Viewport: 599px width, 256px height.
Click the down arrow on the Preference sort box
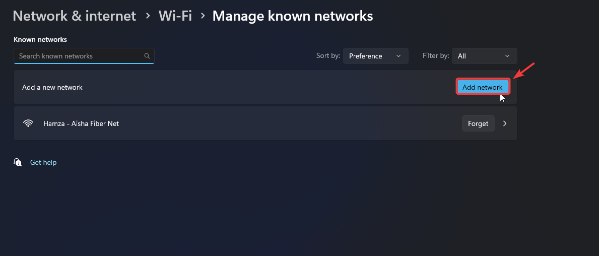point(398,56)
